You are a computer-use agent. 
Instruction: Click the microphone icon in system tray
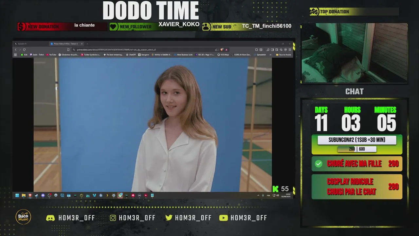[x=263, y=195]
